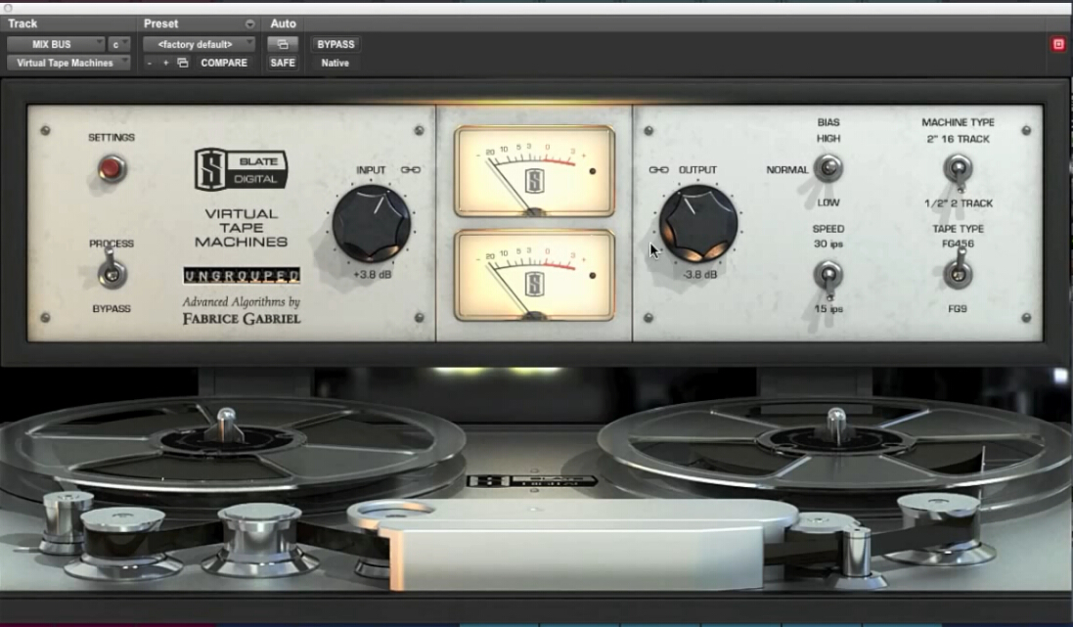Click the next preset plus button
This screenshot has height=627, width=1073.
[x=165, y=63]
